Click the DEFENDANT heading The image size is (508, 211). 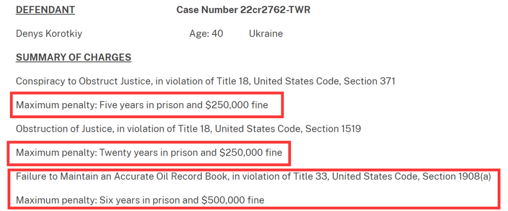point(45,10)
